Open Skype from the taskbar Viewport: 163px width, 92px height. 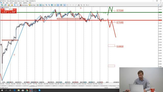click(39, 90)
